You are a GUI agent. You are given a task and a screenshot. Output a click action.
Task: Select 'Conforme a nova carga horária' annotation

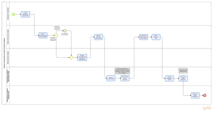tap(183, 70)
